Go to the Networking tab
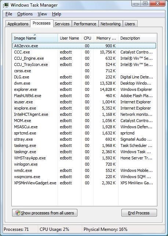Viewport: 168px width, 236px height. click(110, 24)
